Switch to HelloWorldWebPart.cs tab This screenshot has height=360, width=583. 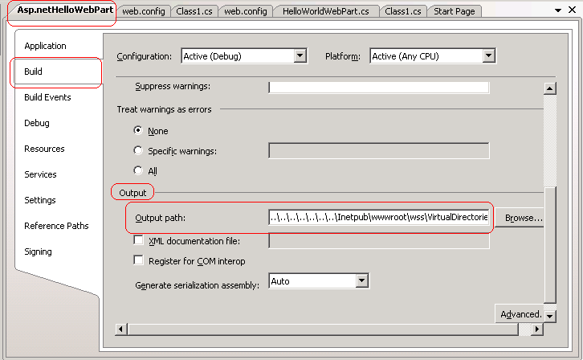tap(325, 11)
